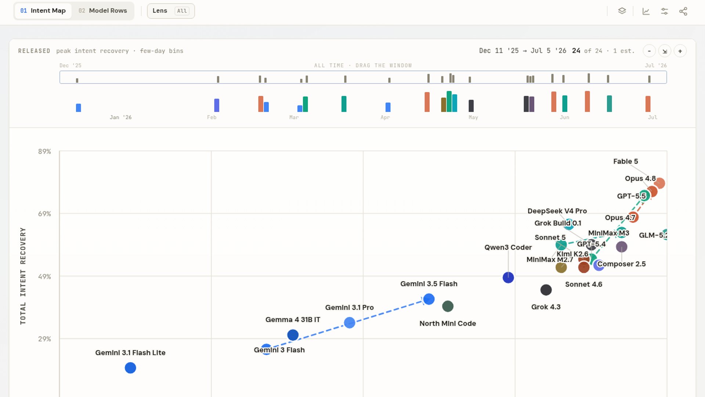Select the Gemma 4 31B IT data point
This screenshot has width=705, height=397.
293,335
